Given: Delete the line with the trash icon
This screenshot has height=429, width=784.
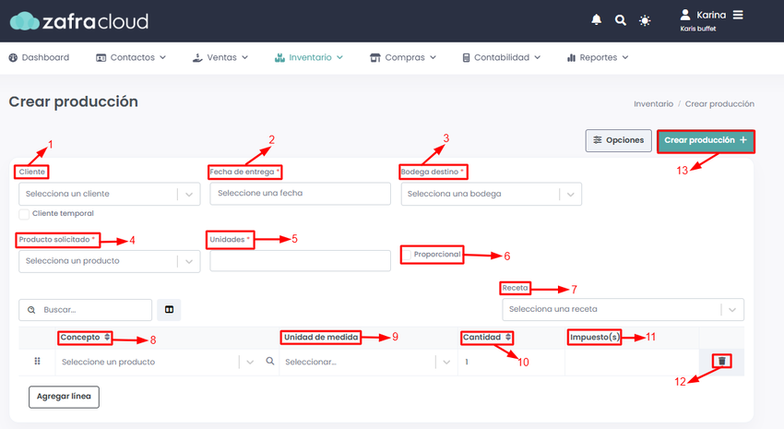Looking at the screenshot, I should (721, 361).
